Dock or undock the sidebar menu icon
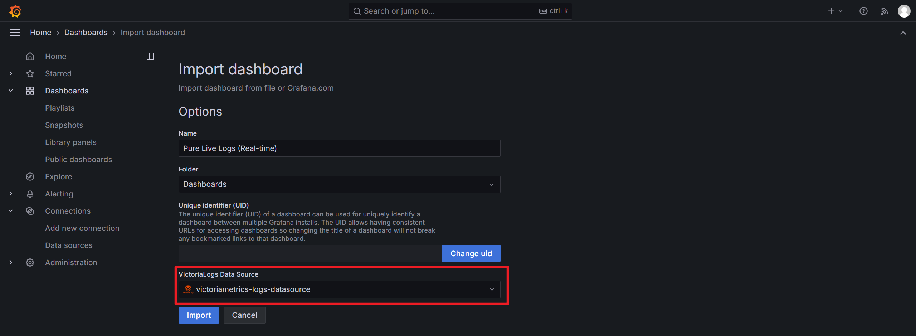The image size is (916, 336). click(150, 56)
